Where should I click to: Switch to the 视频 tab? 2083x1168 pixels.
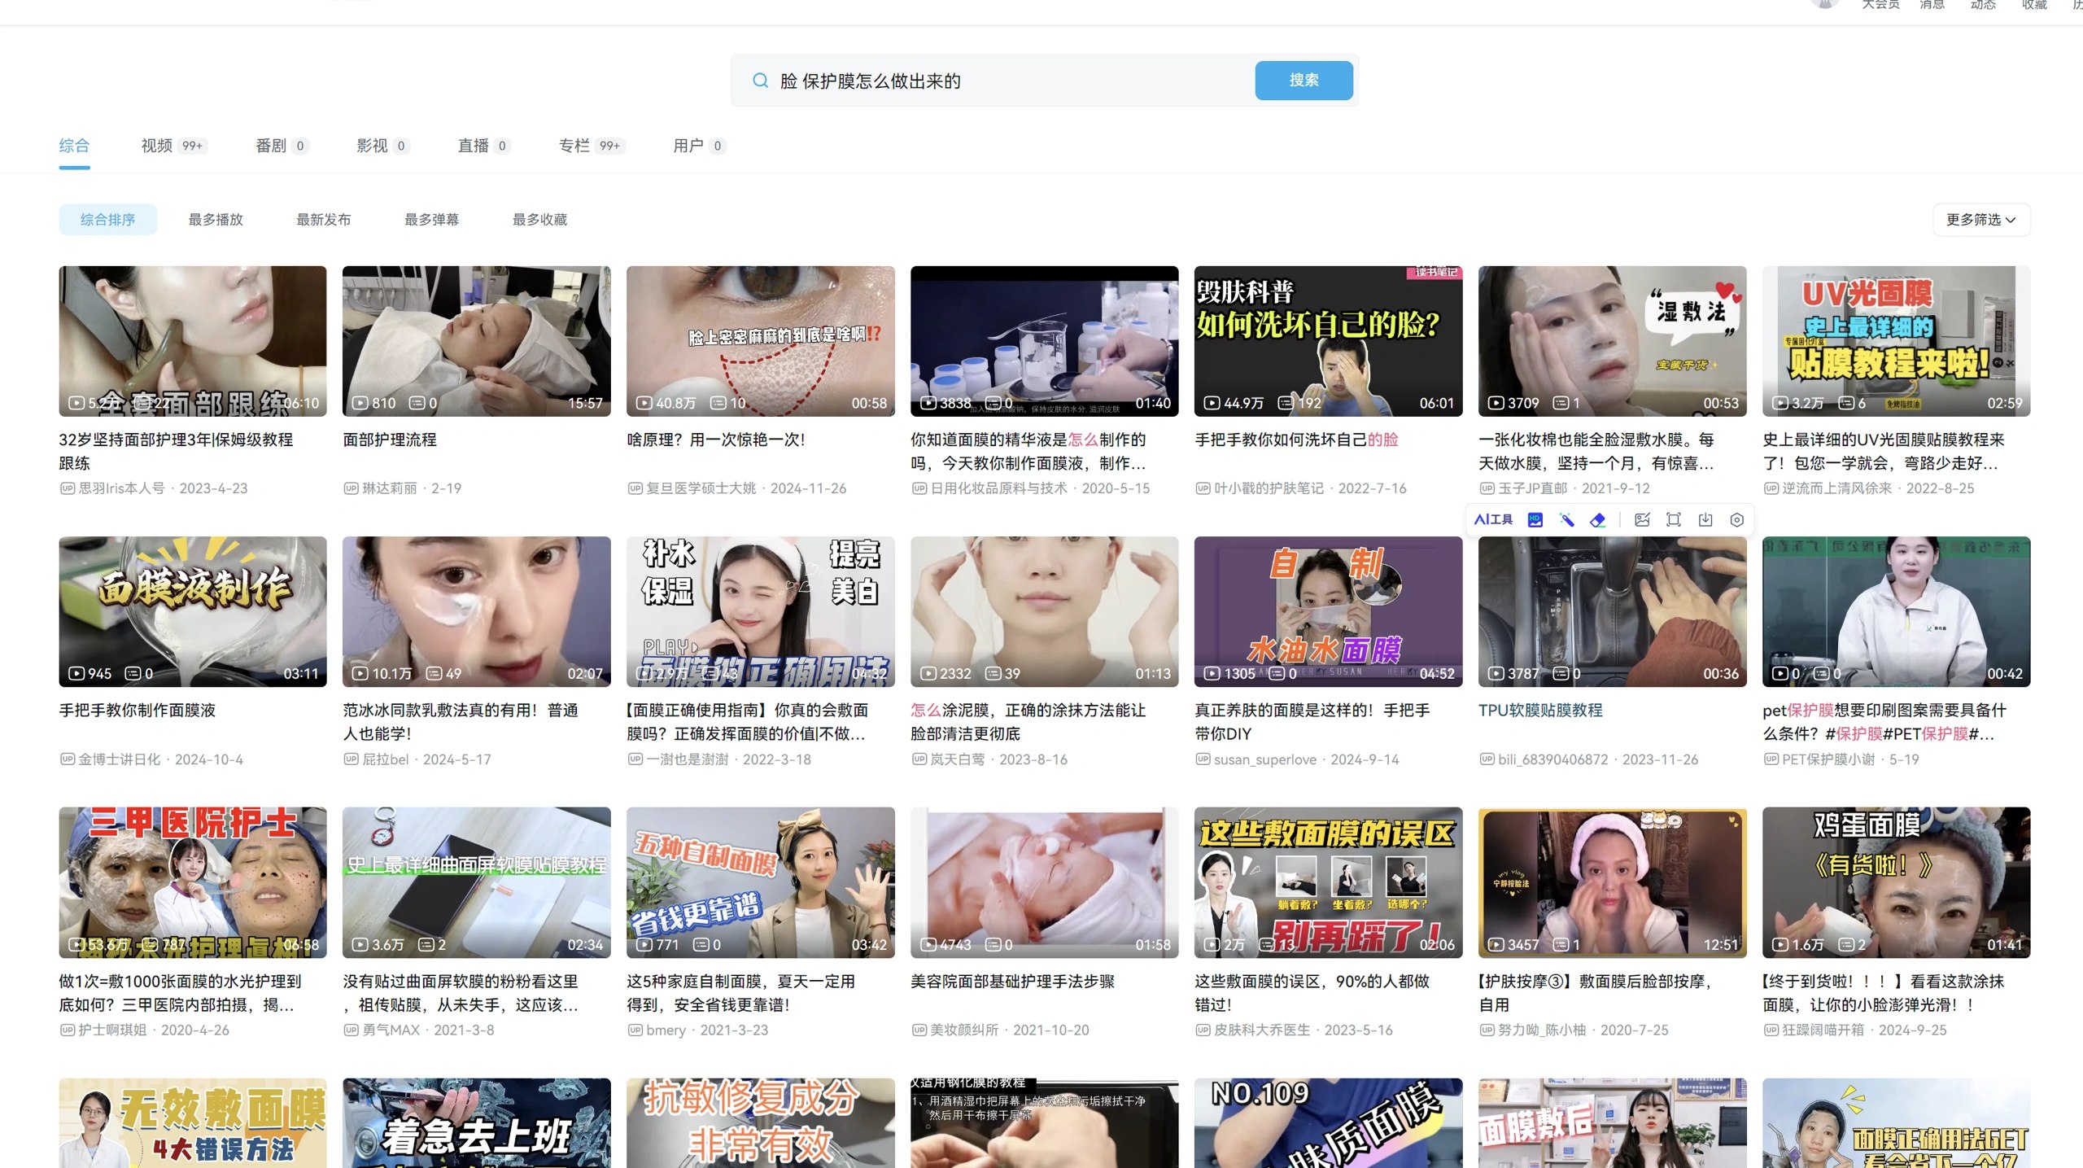156,146
